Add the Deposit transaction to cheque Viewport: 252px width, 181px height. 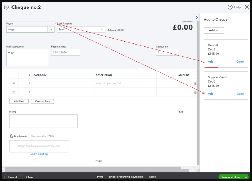point(211,62)
